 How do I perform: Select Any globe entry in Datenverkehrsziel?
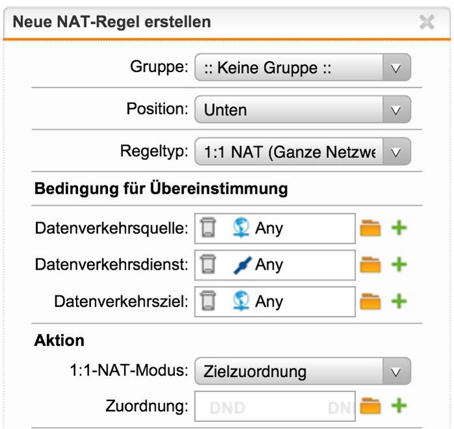258,301
